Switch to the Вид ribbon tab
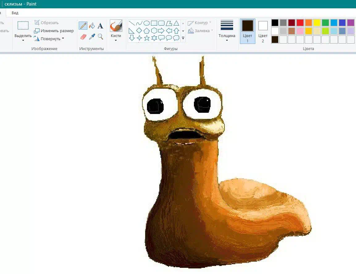 [15, 13]
